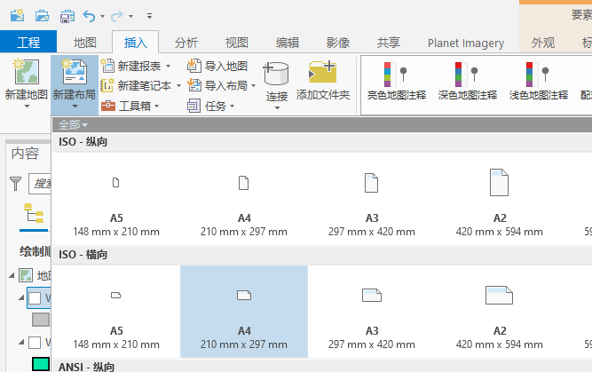Expand the 新建笔记本 dropdown arrow
Viewport: 592px width, 372px height.
coord(178,86)
